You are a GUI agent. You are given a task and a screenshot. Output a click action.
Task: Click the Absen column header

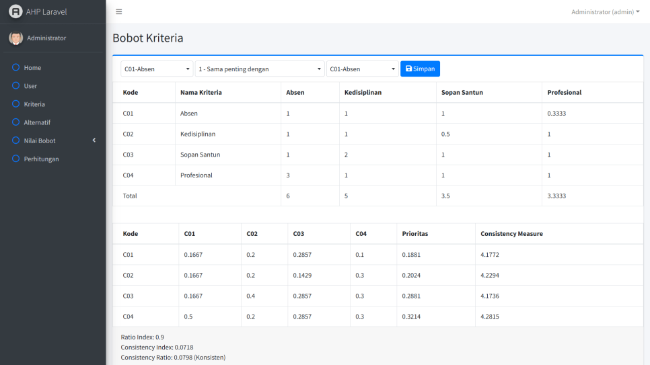[295, 92]
